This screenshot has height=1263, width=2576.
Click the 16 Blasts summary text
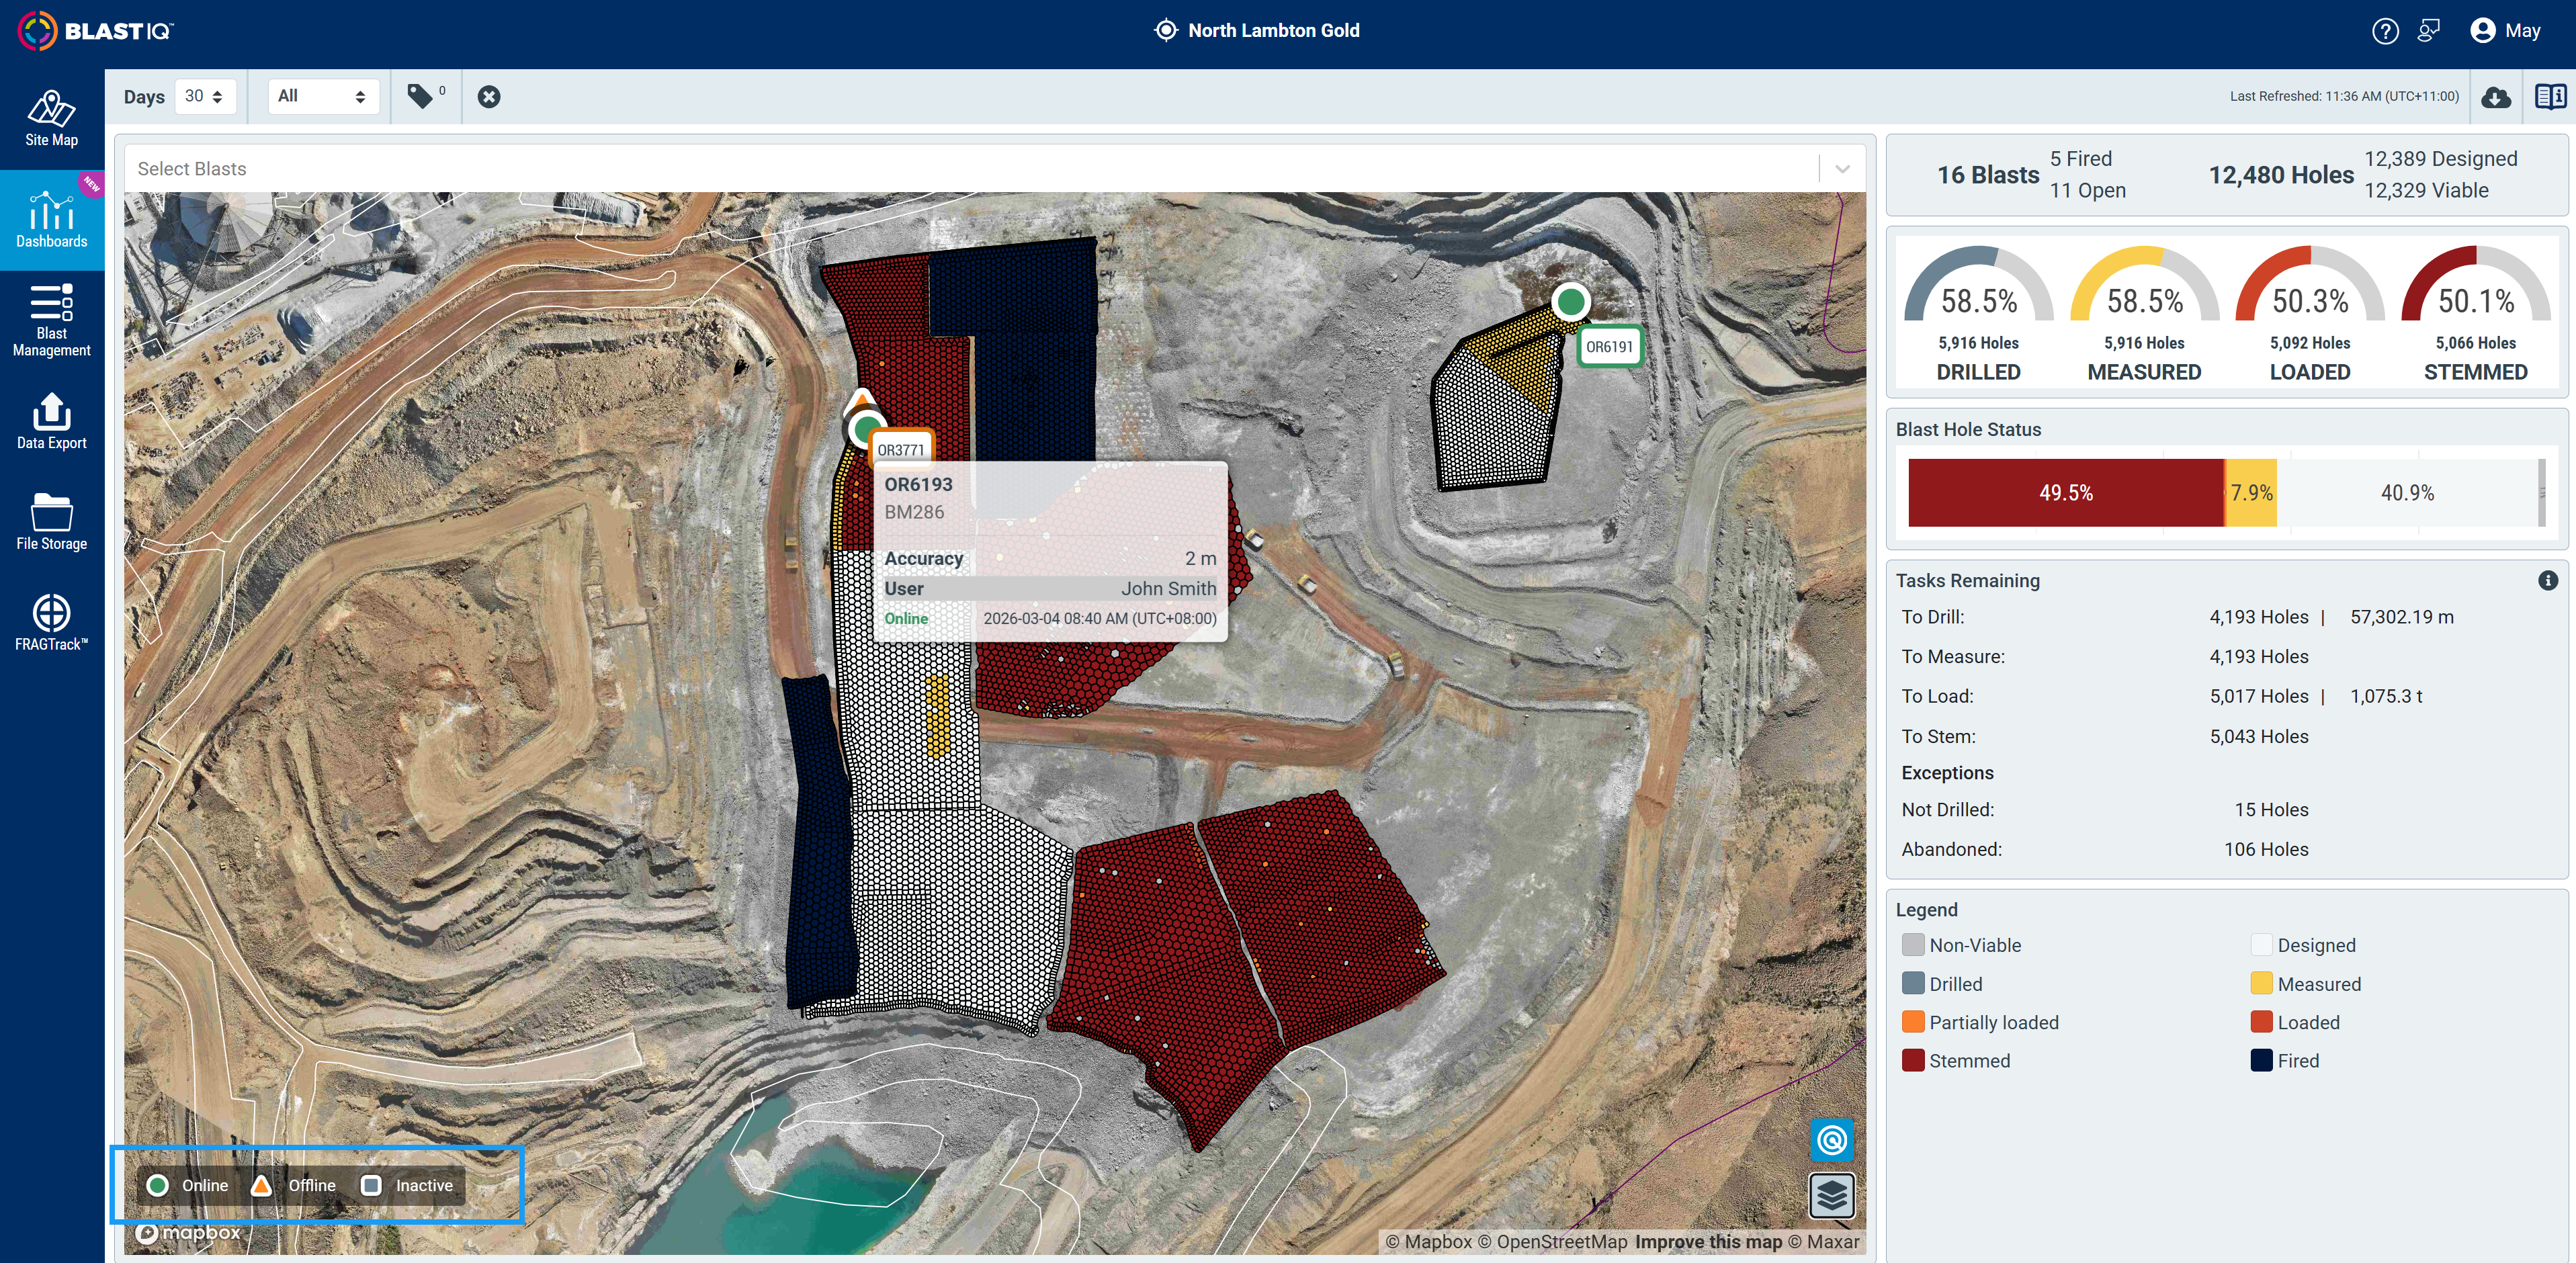[x=1988, y=175]
